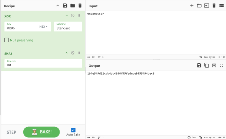226x139 pixels.
Task: Click the Recipe panel title
Action: 9,6
